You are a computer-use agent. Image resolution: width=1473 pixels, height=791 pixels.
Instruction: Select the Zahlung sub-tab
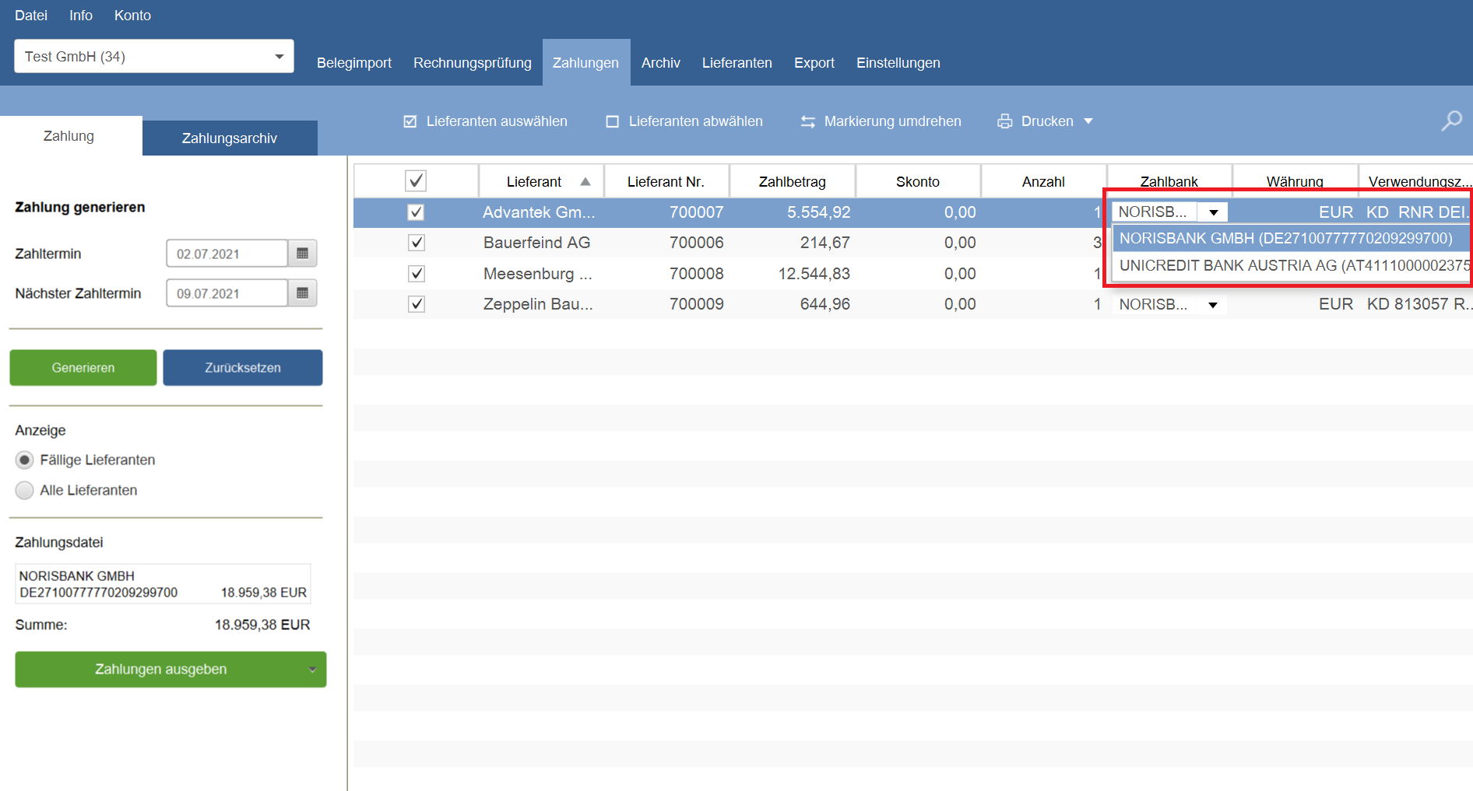click(x=69, y=136)
